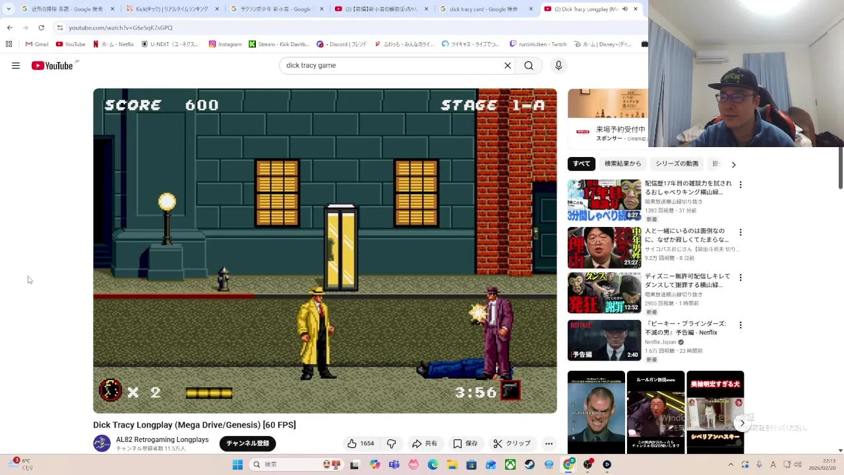Select the 検索結果から filter chip

pyautogui.click(x=622, y=164)
